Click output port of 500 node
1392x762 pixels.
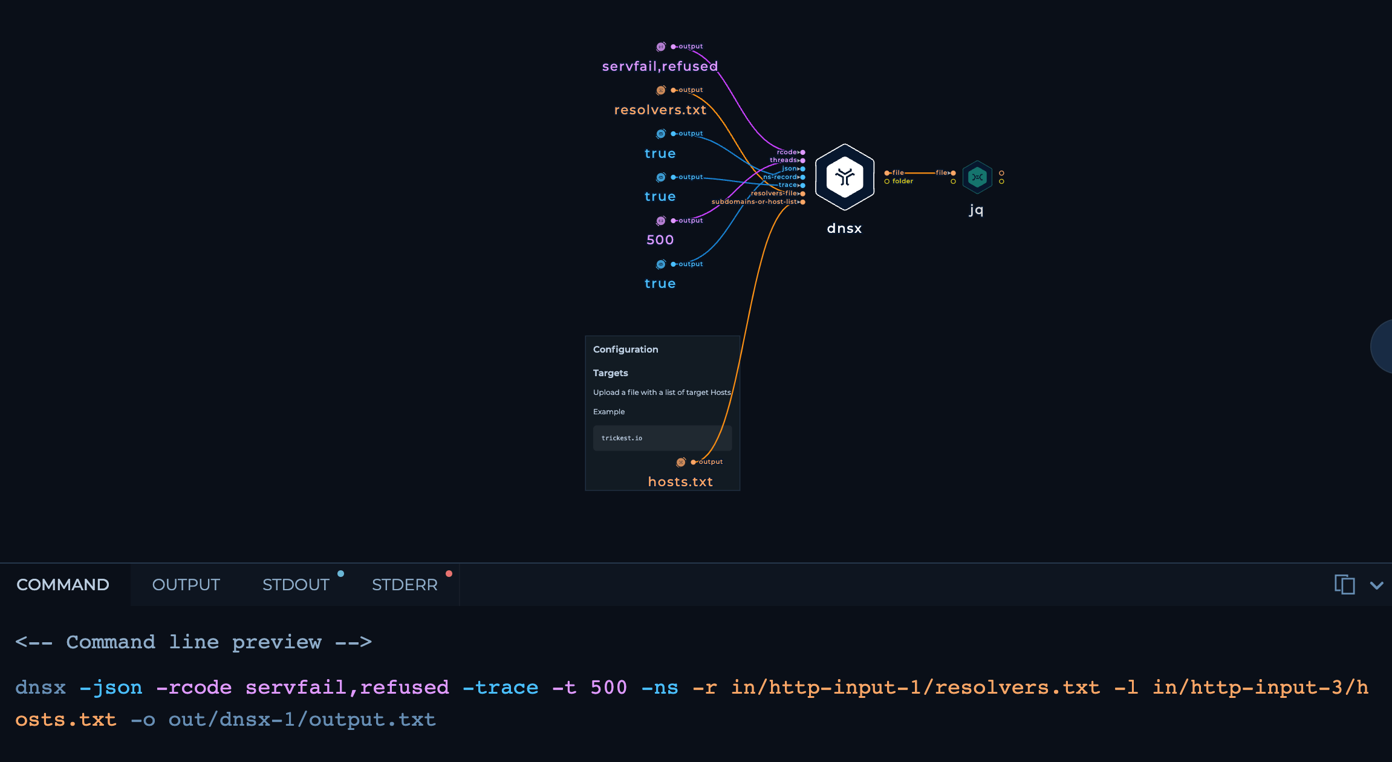tap(673, 221)
